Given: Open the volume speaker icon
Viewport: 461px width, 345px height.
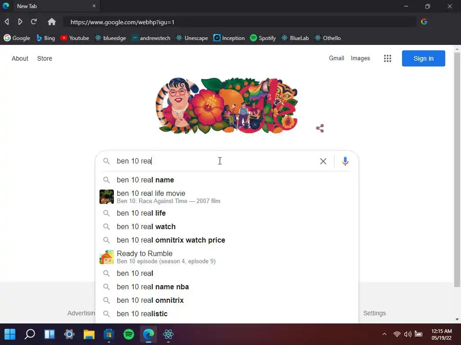Looking at the screenshot, I should coord(407,334).
